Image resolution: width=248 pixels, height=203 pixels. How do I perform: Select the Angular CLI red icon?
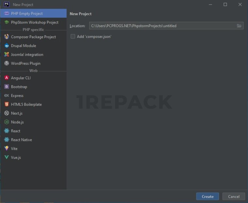pos(6,78)
